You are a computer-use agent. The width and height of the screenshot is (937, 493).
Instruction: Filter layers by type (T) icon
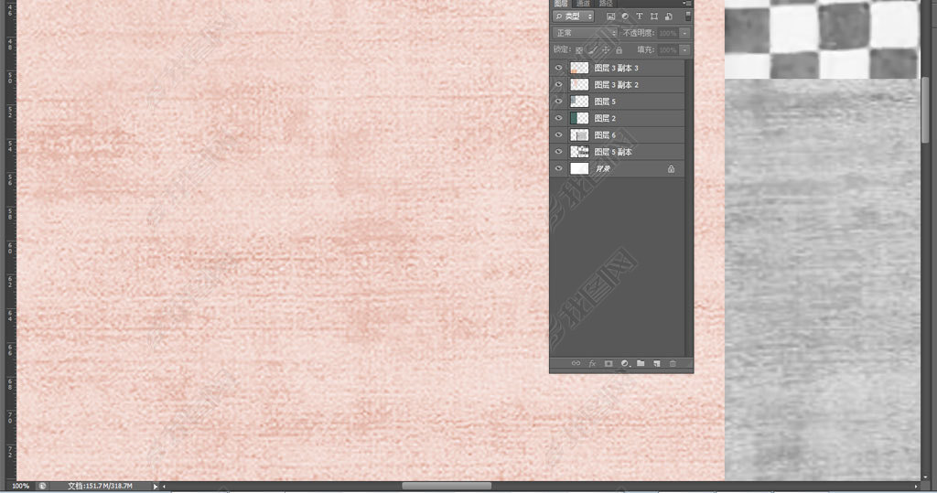(x=640, y=16)
